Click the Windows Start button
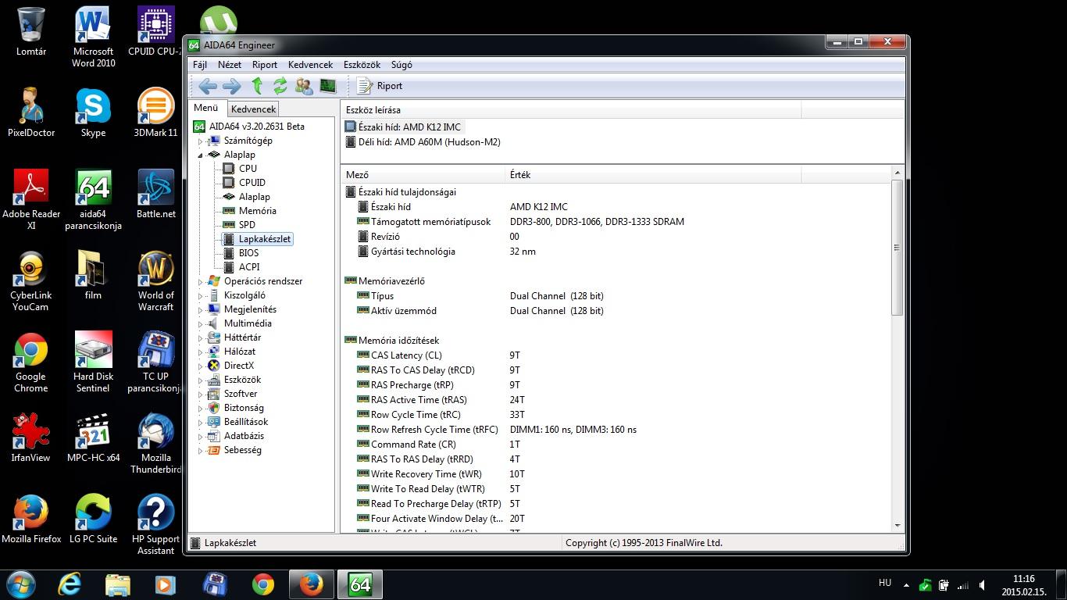This screenshot has width=1067, height=600. coord(21,584)
